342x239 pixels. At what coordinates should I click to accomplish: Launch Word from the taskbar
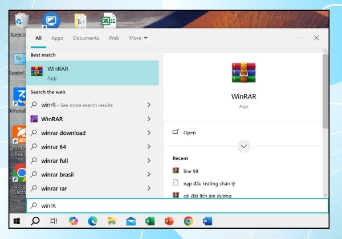click(x=207, y=221)
